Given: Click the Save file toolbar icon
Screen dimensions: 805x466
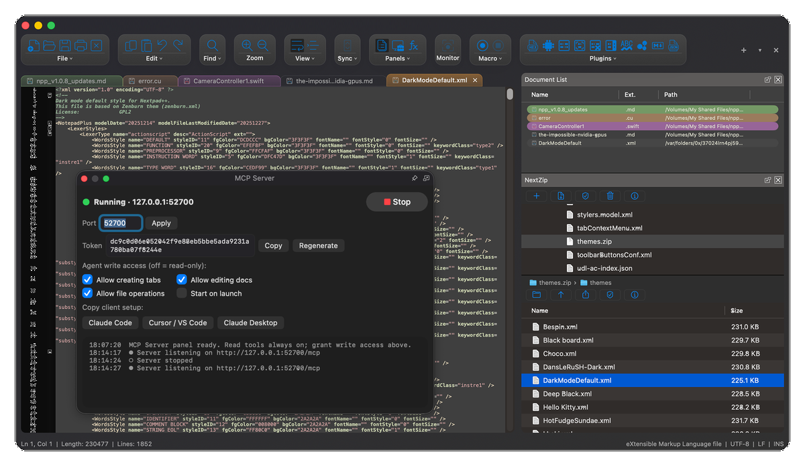Looking at the screenshot, I should [65, 46].
